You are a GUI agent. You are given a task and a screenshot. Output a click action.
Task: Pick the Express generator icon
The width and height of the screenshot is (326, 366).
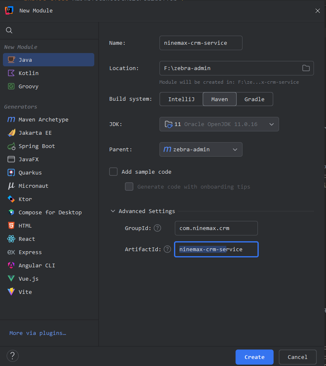click(x=11, y=252)
